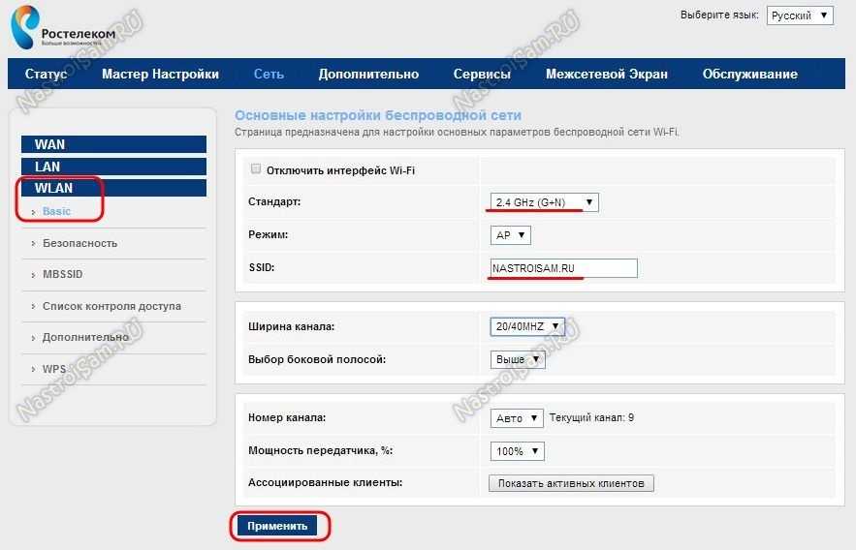Switch to the Дополнительно top menu tab
The height and width of the screenshot is (550, 856).
[x=368, y=75]
